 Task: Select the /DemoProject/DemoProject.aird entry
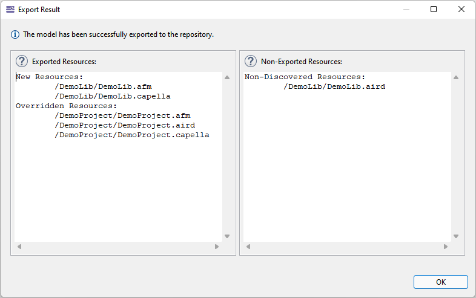click(x=124, y=125)
